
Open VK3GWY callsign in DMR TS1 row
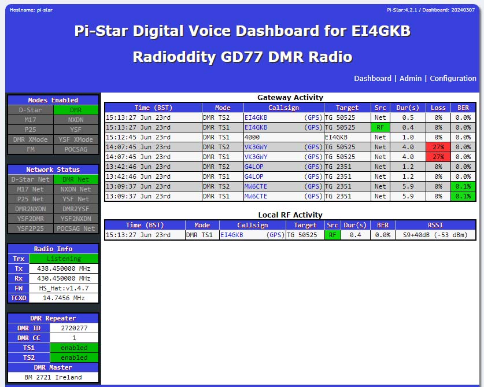tap(256, 157)
